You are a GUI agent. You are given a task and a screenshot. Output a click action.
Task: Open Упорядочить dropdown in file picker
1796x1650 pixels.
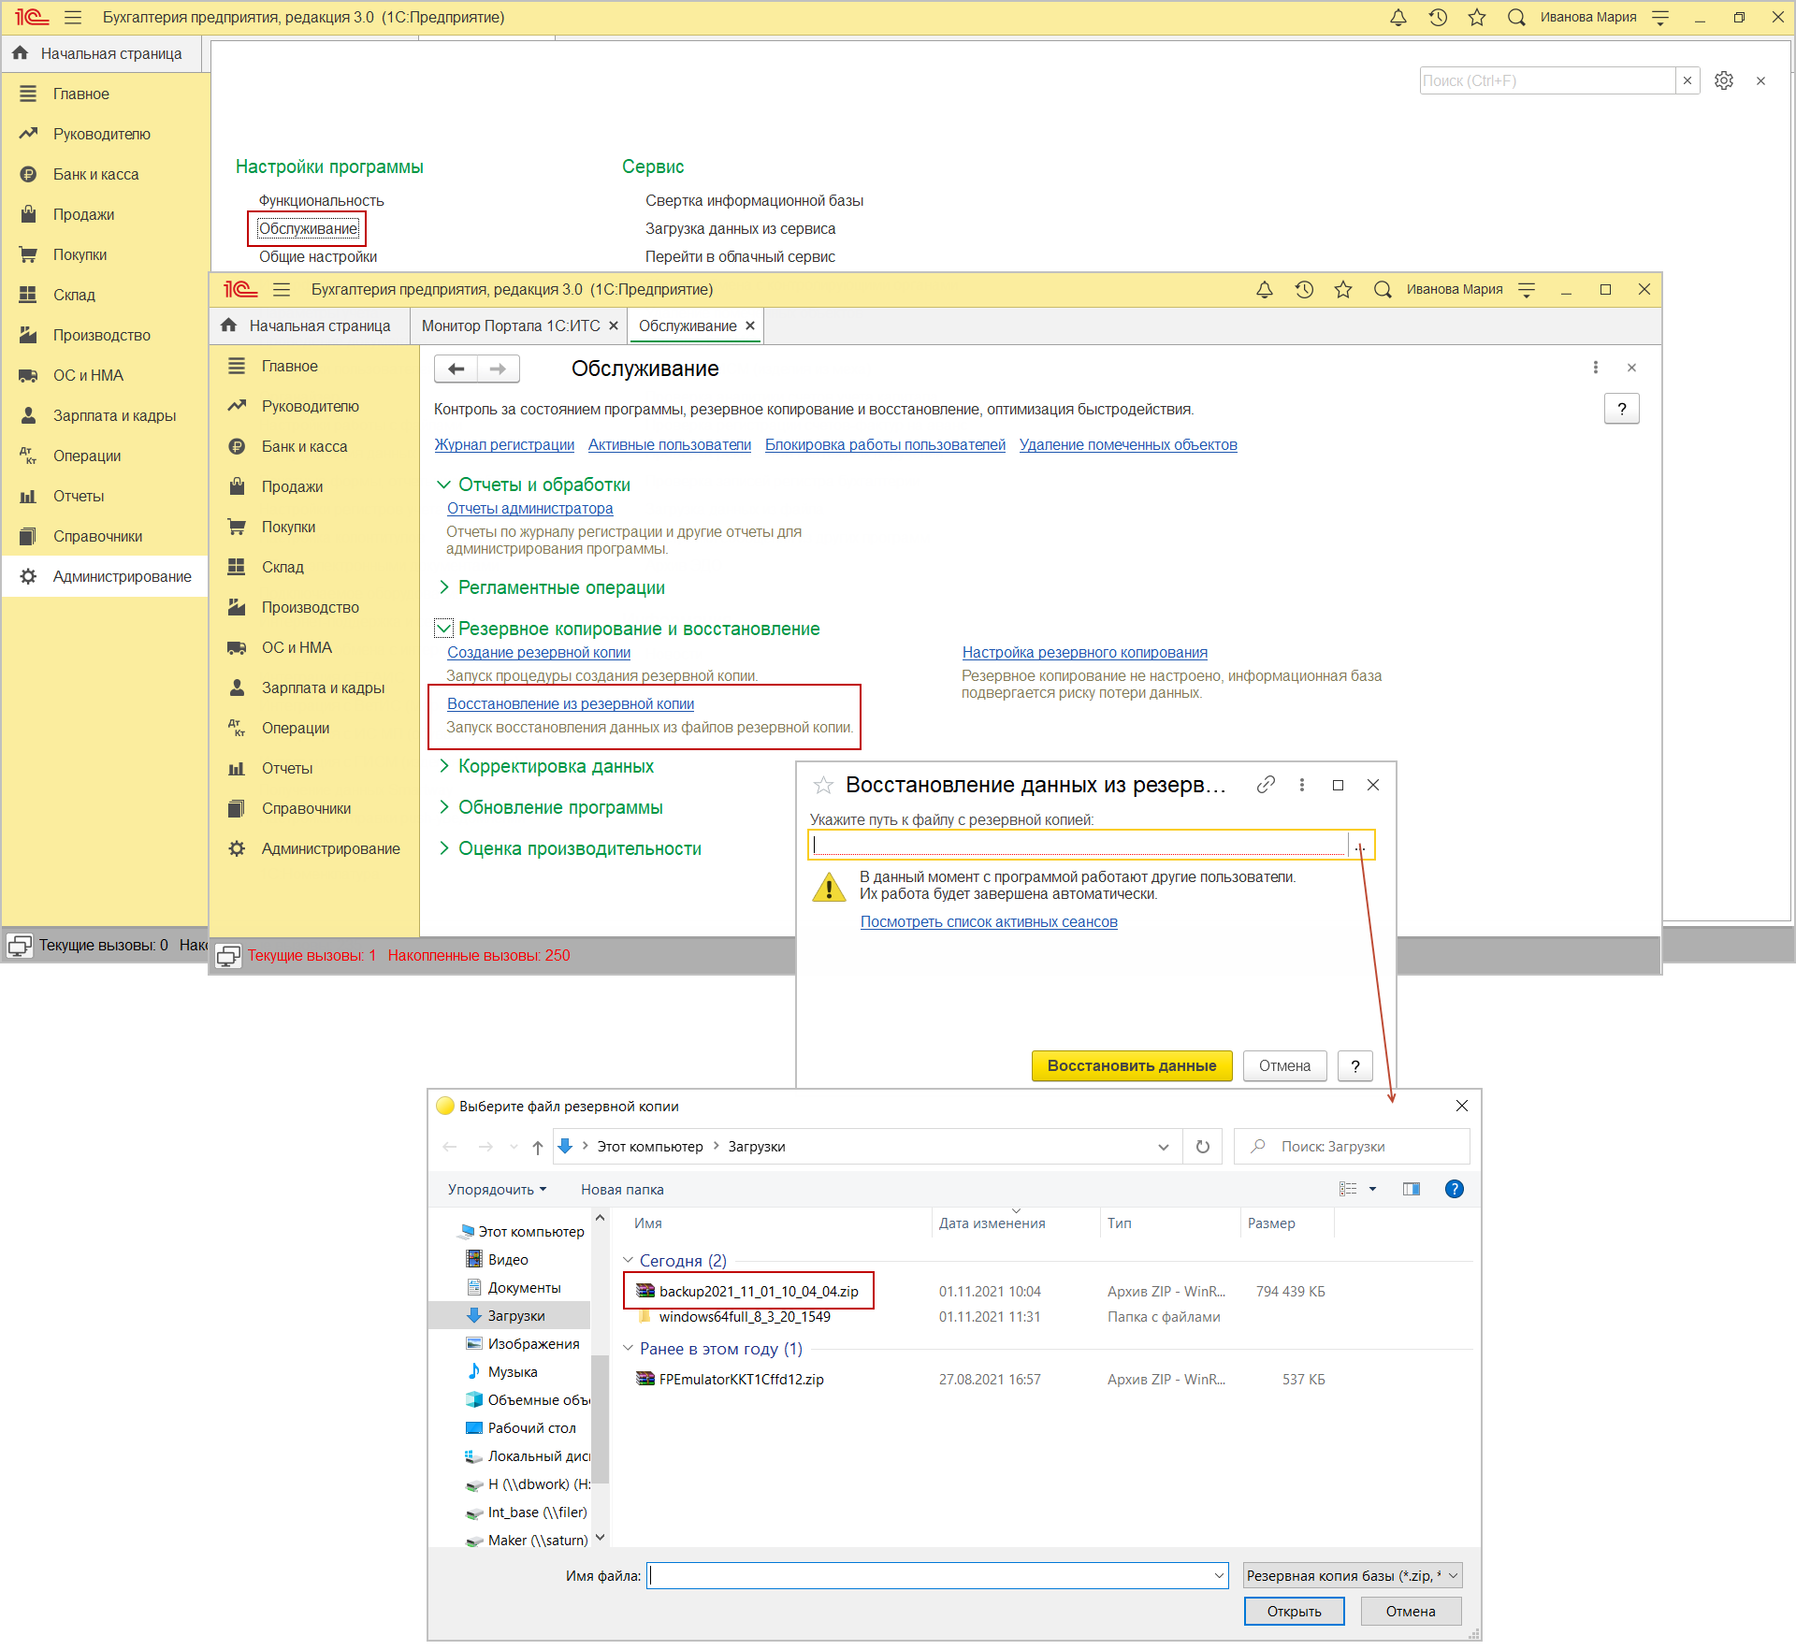(x=497, y=1190)
